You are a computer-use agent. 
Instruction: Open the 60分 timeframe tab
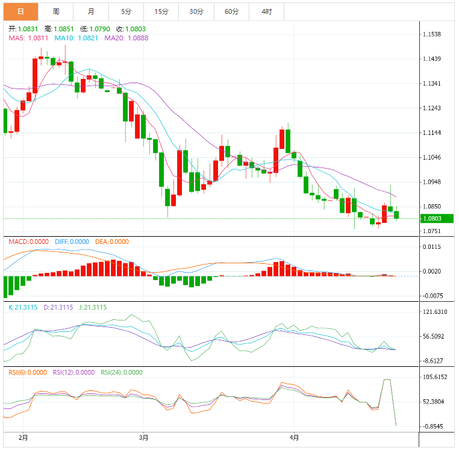click(231, 11)
